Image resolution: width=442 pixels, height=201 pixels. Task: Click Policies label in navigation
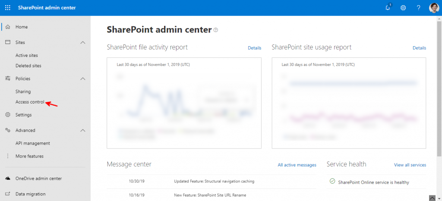(x=23, y=79)
